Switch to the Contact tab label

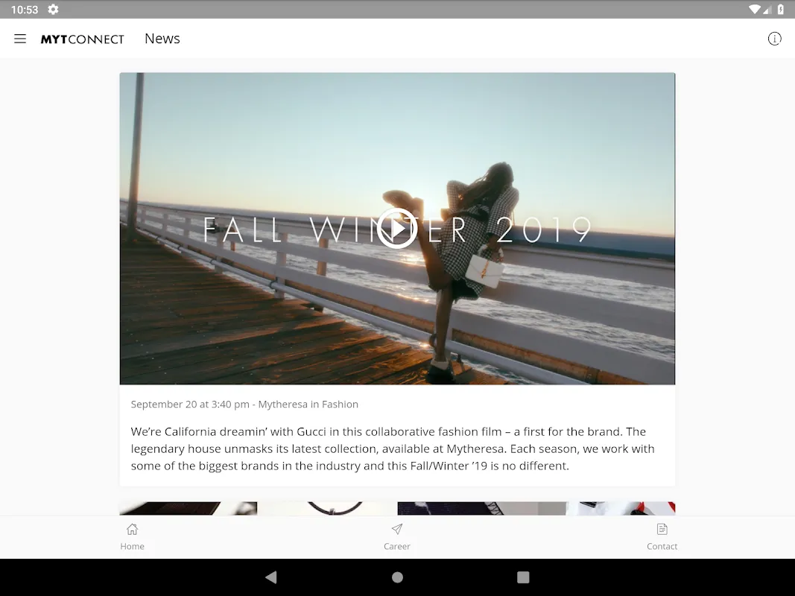662,546
